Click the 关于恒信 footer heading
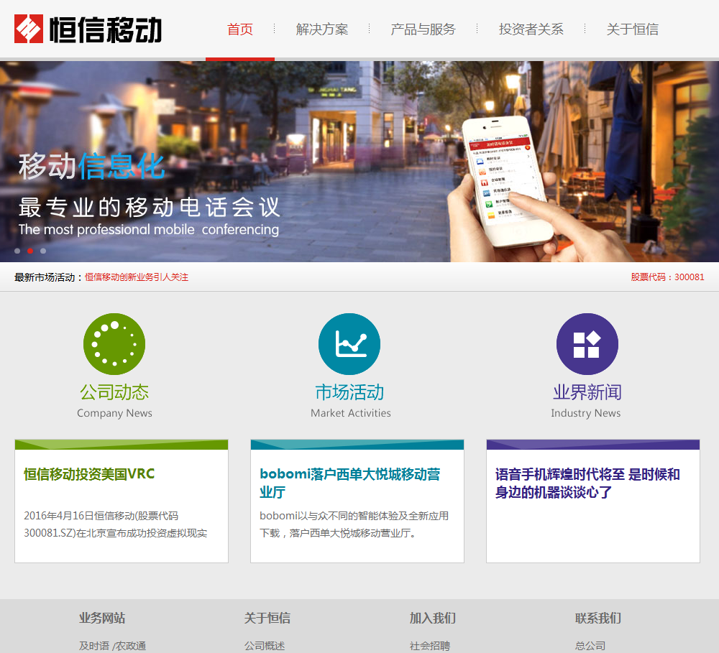Image resolution: width=719 pixels, height=653 pixels. (267, 619)
